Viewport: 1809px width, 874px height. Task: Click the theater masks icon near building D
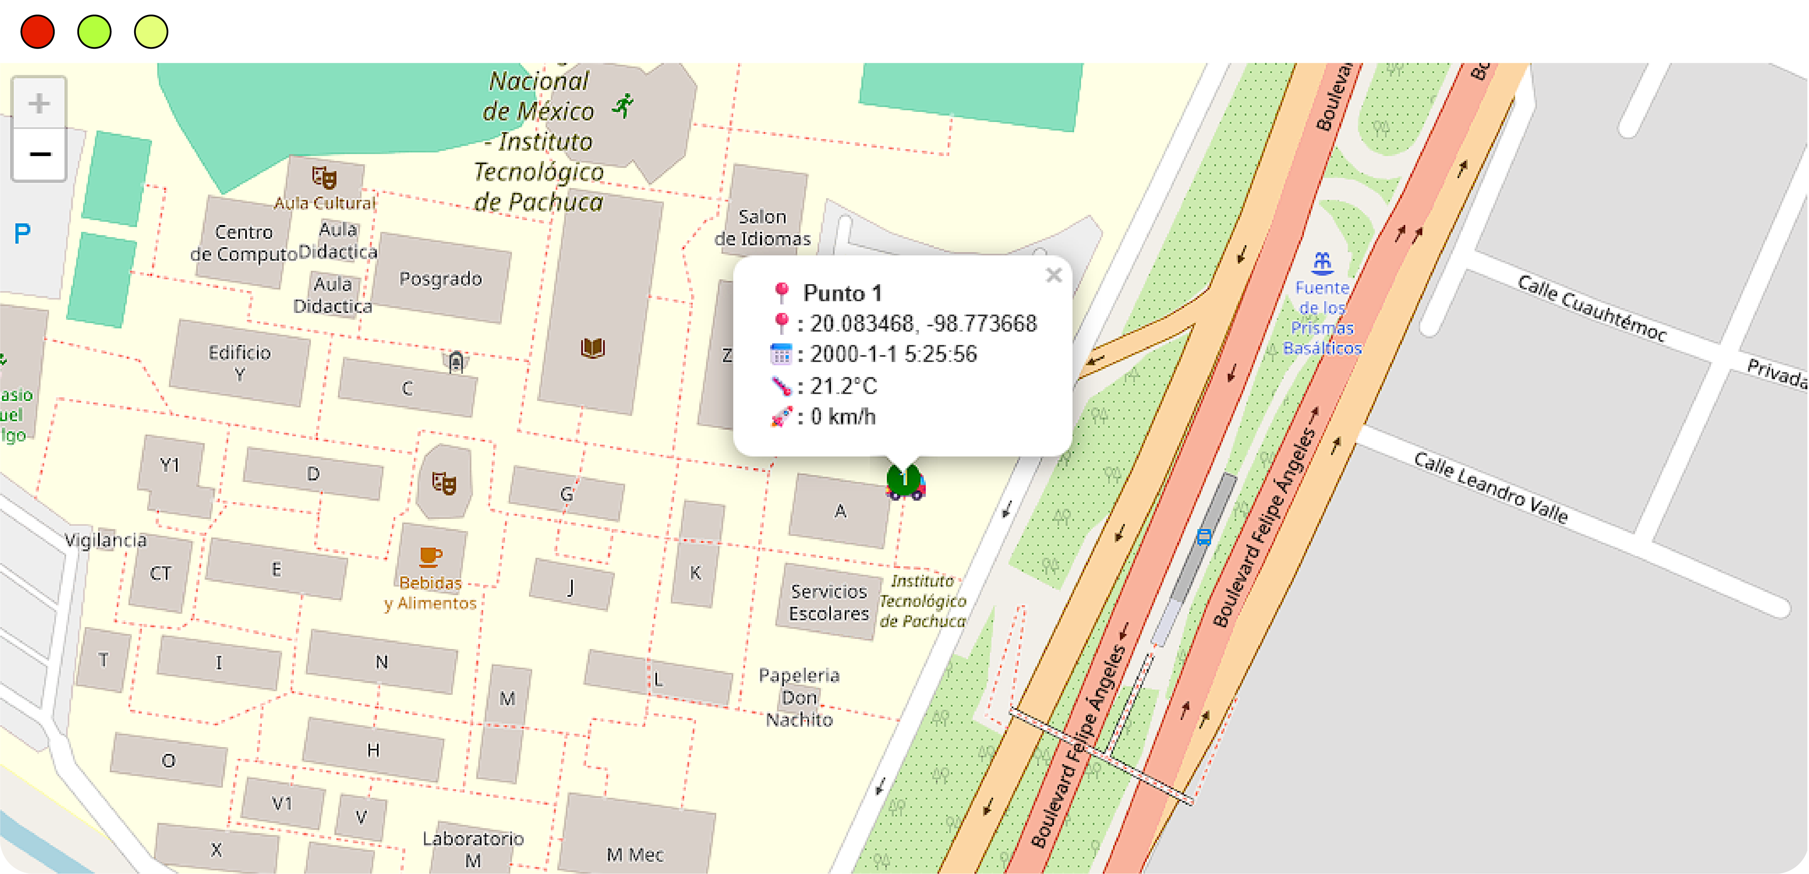pos(444,483)
